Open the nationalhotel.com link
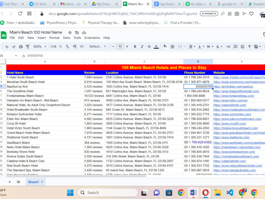The image size is (265, 199). pyautogui.click(x=230, y=105)
